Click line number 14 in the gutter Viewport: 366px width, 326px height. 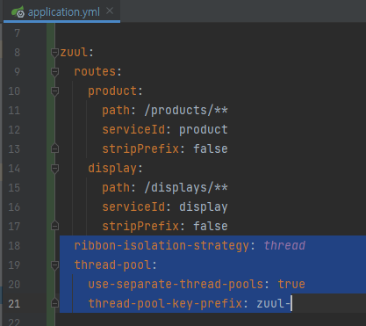[x=14, y=169]
